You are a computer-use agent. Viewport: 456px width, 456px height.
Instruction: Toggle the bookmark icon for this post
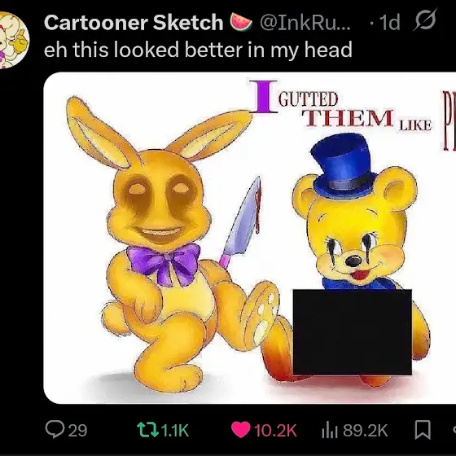click(x=423, y=430)
